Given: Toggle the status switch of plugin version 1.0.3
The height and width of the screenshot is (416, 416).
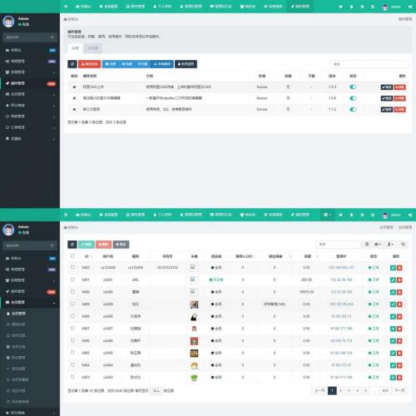Looking at the screenshot, I should [x=353, y=87].
